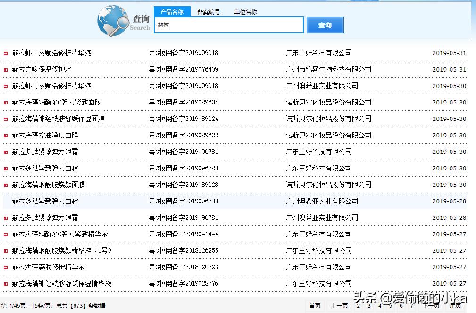
Task: Click the search input containing 赫拉
Action: pos(228,25)
